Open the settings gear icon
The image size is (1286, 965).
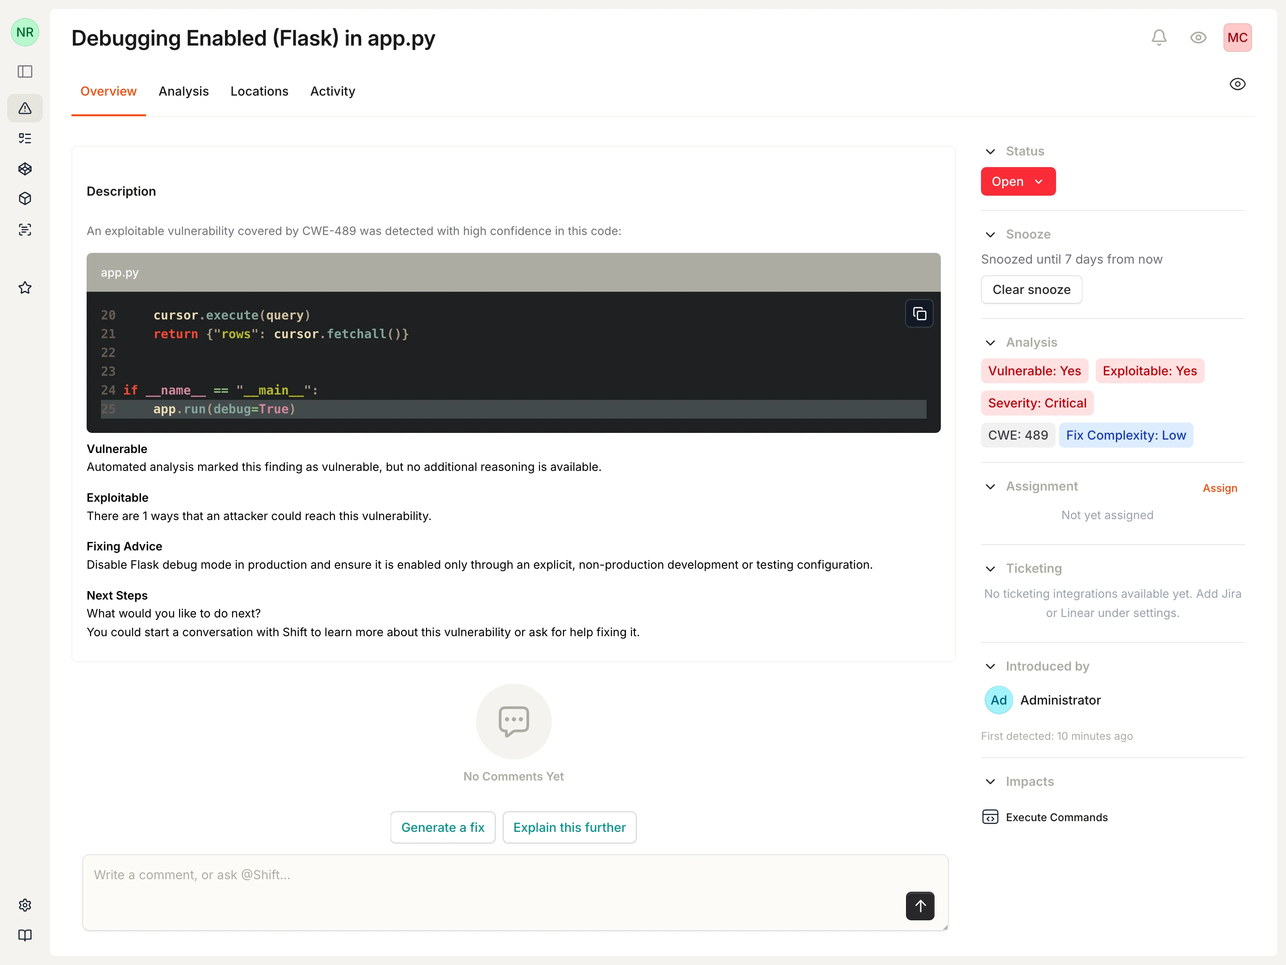tap(25, 905)
